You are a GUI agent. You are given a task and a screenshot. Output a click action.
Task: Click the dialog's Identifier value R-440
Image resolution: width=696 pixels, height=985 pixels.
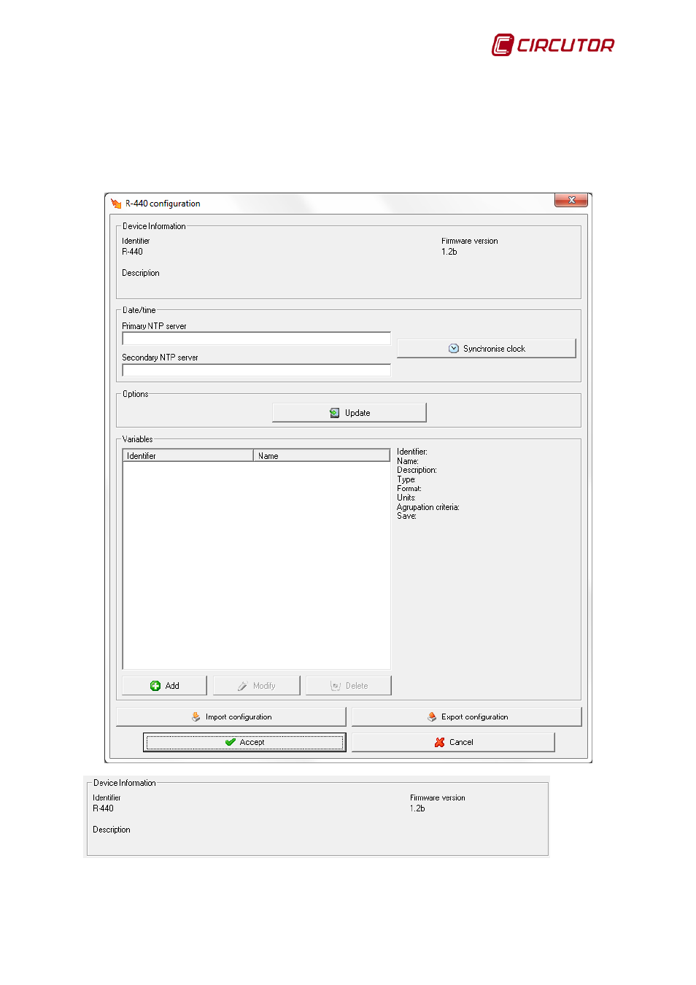(x=132, y=252)
